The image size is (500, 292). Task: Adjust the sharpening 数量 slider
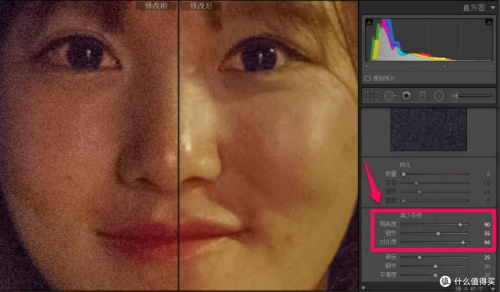click(x=435, y=174)
